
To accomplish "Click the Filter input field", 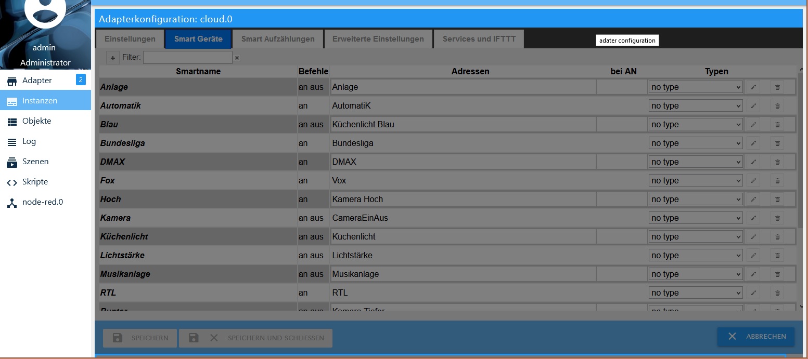I will click(x=188, y=58).
